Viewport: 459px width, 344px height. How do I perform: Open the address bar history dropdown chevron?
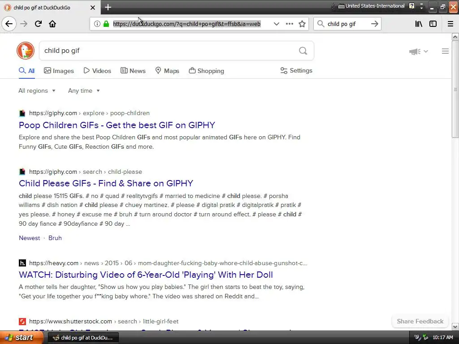pyautogui.click(x=276, y=24)
